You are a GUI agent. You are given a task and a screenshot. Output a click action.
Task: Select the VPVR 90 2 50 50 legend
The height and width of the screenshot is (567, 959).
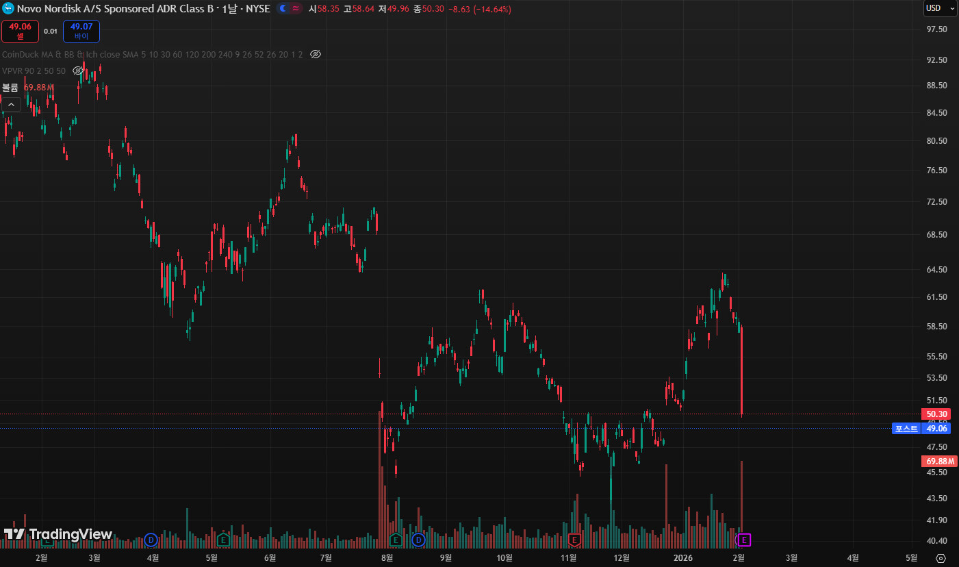click(34, 71)
